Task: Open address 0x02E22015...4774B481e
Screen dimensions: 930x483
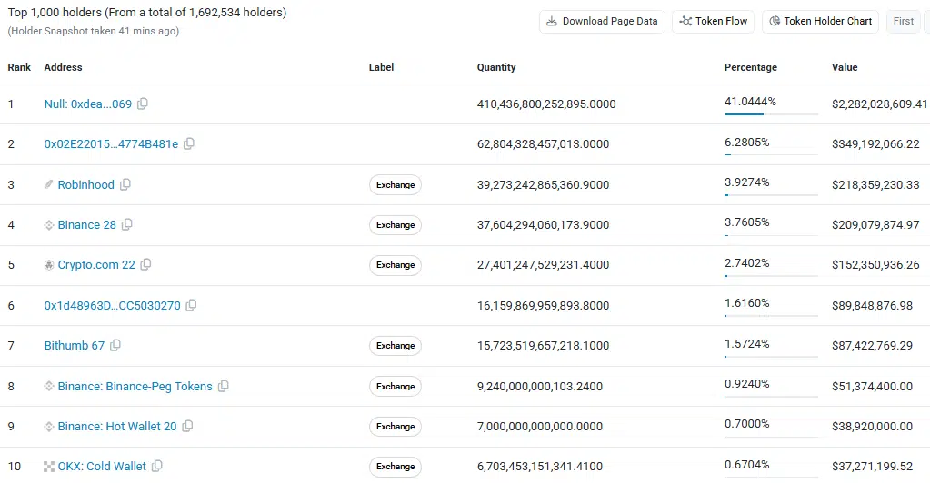Action: coord(111,144)
